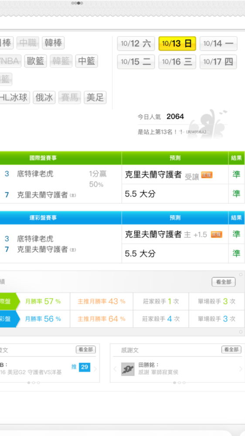Click 5.5 大分 prediction in 國際盤 table
The height and width of the screenshot is (436, 245).
point(140,194)
